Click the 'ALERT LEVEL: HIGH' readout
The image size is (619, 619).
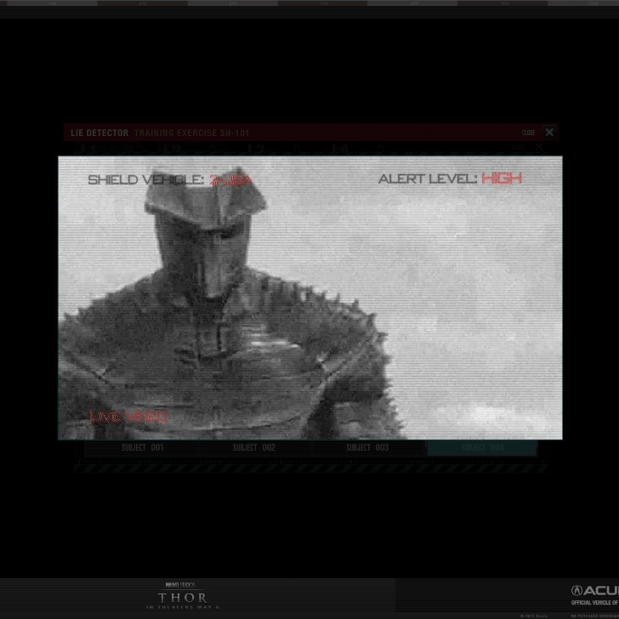click(x=451, y=179)
